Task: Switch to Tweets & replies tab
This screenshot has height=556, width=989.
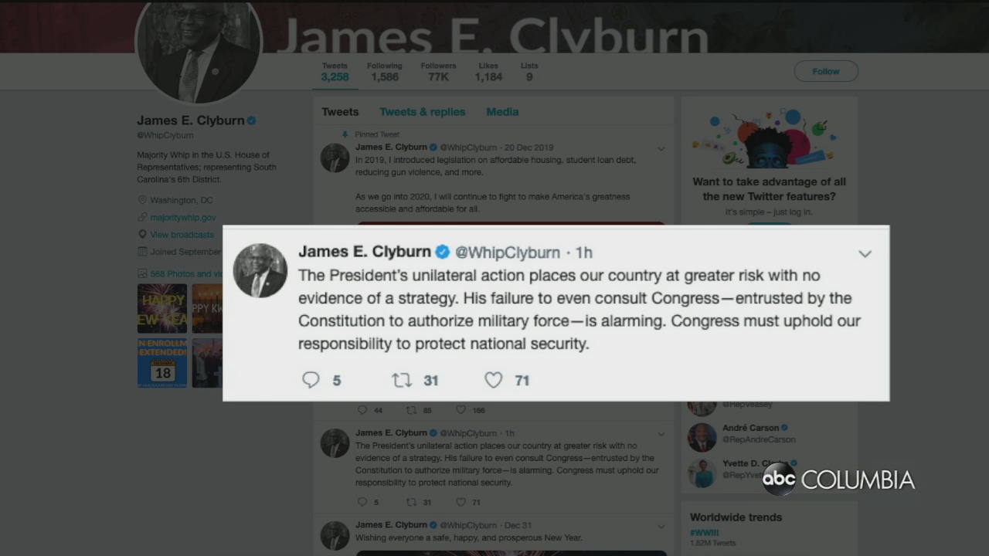Action: point(422,112)
